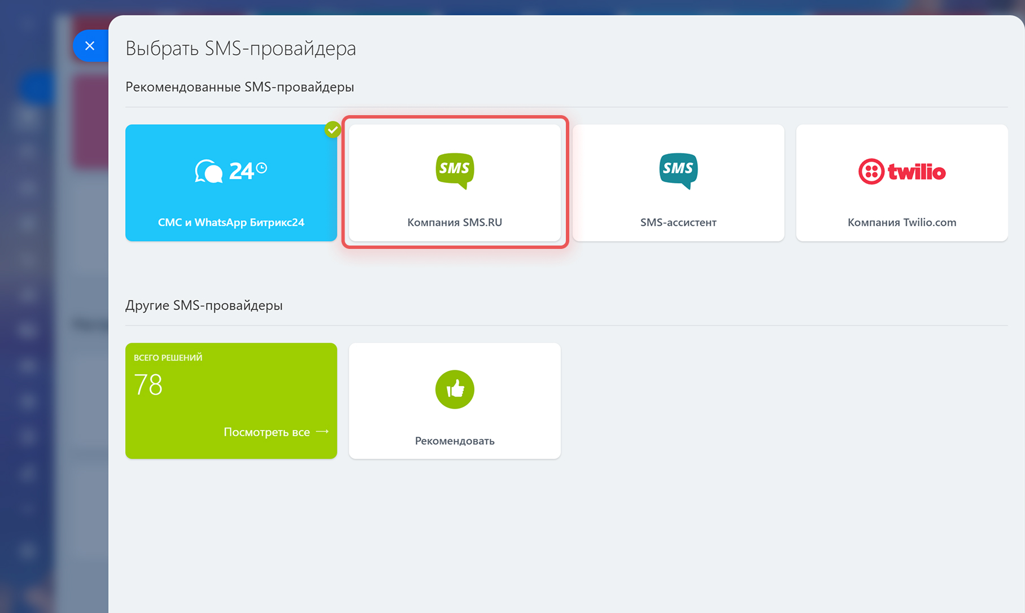Screen dimensions: 1025x613
Task: Click the Рекомендованные SMS-провайдеры section title
Action: (x=239, y=87)
